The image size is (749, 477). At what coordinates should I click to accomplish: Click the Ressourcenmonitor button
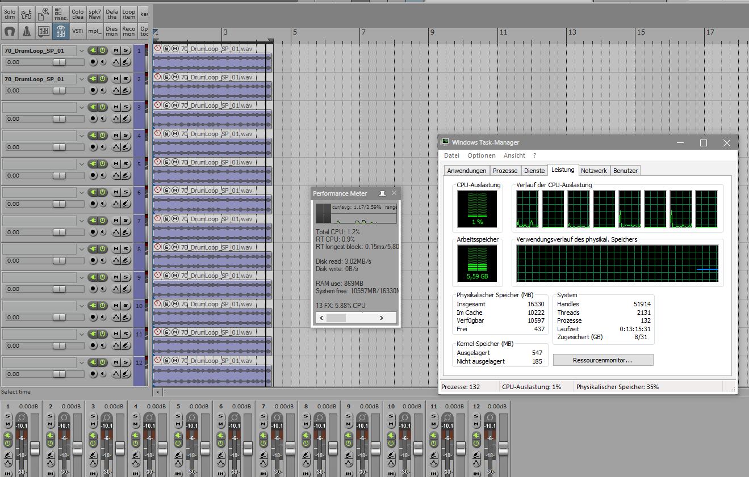pos(602,360)
